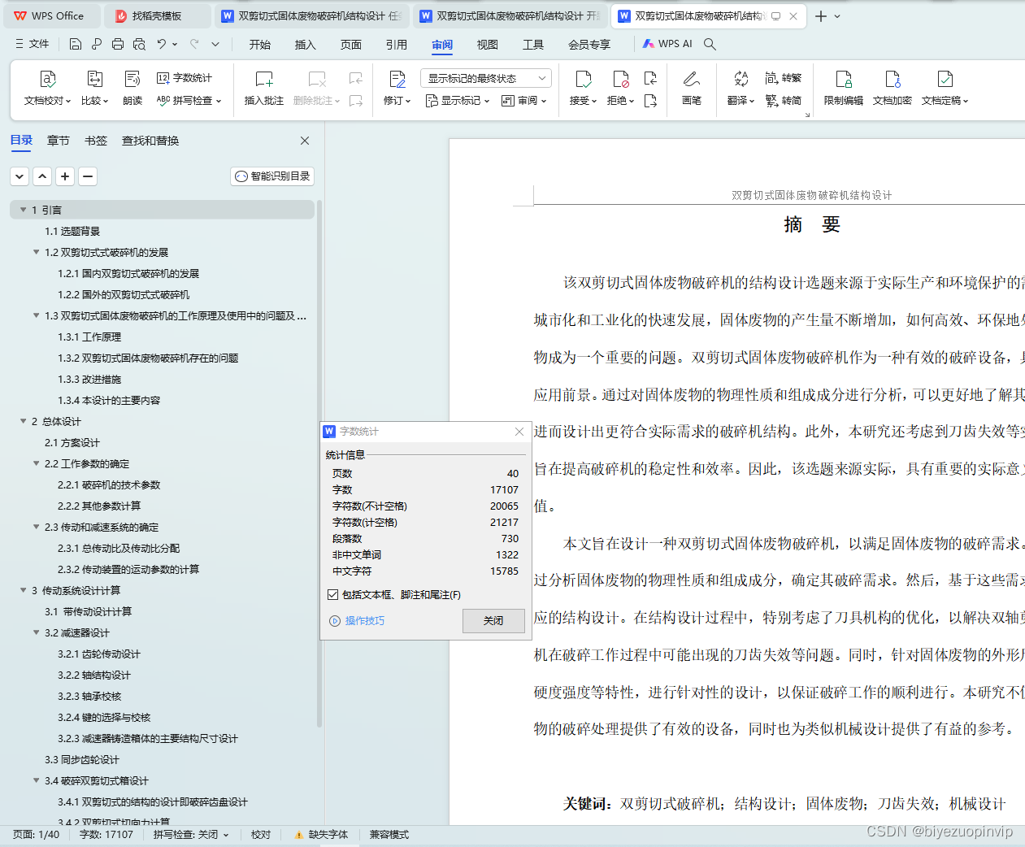Click the outline promote up-arrow button
This screenshot has height=847, width=1025.
42,176
